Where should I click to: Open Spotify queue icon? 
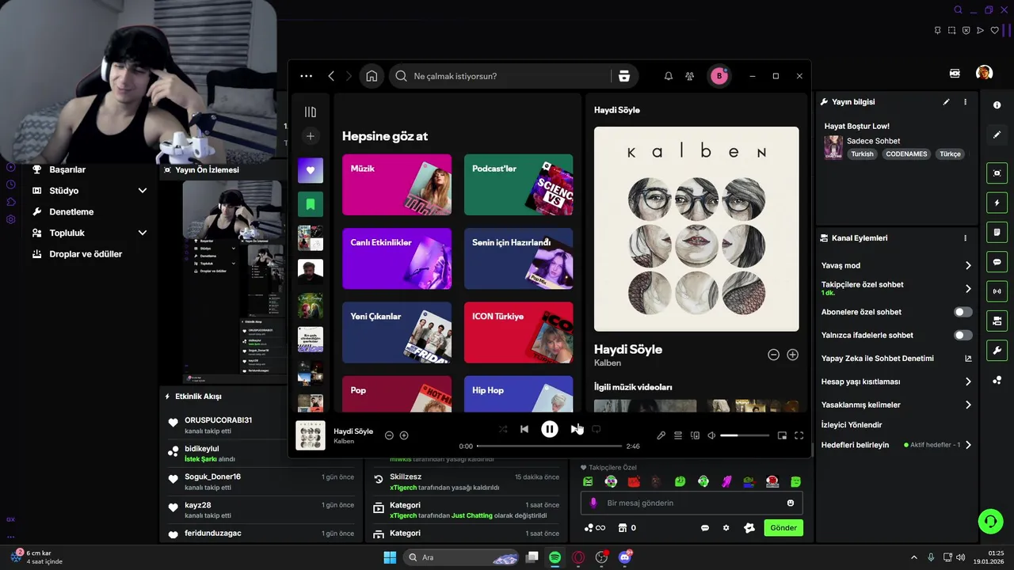pyautogui.click(x=678, y=435)
